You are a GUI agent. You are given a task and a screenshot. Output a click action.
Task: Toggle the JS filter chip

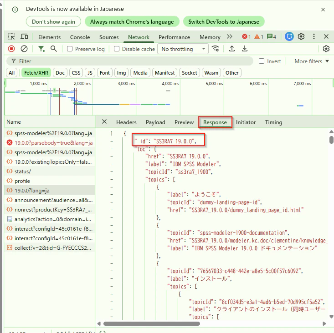90,73
